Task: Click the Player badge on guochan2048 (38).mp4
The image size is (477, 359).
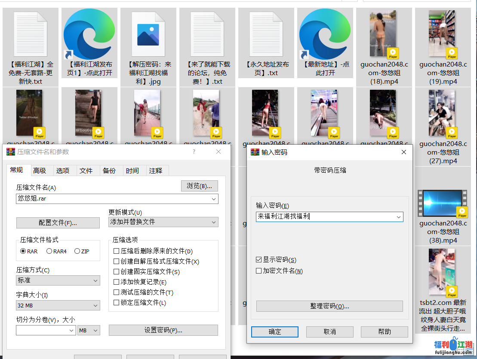Action: point(462,212)
